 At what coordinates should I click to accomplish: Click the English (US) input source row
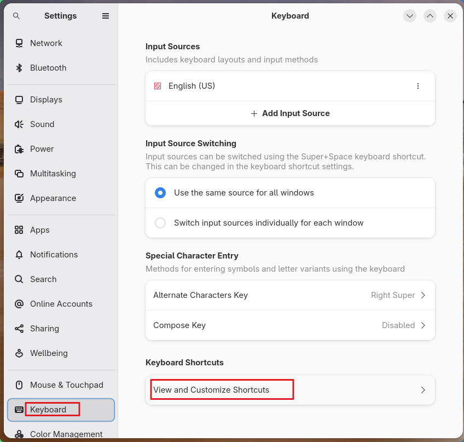tap(290, 86)
